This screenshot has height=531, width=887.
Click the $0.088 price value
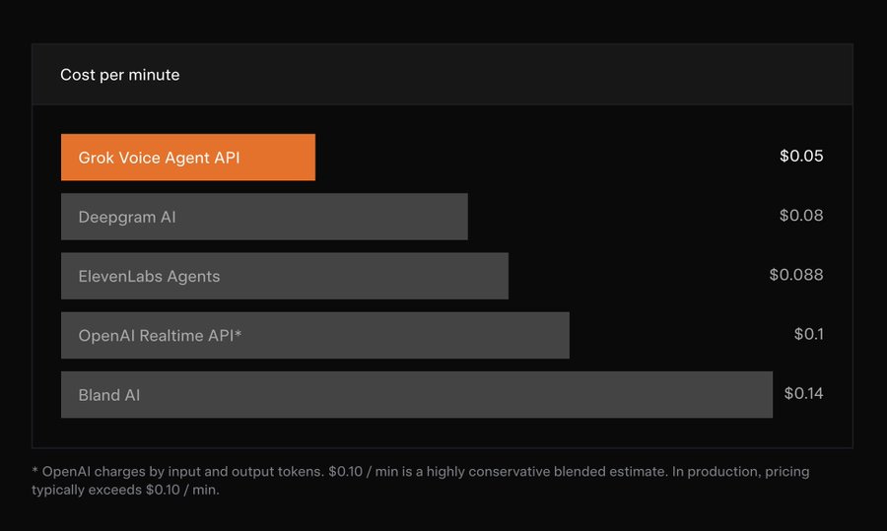pyautogui.click(x=796, y=275)
